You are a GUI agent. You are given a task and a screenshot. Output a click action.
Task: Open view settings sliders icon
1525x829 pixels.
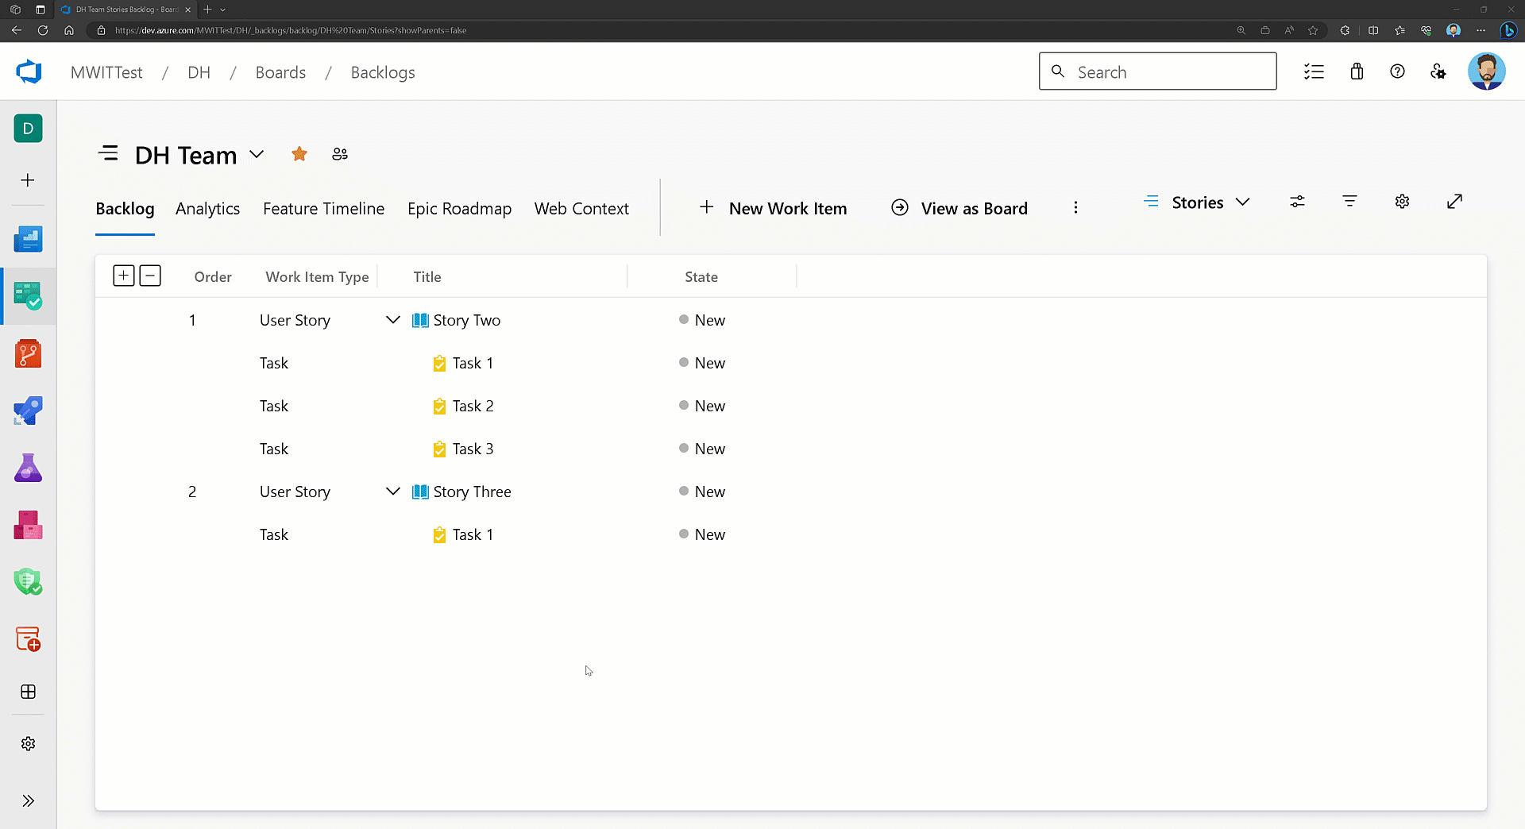(x=1297, y=201)
